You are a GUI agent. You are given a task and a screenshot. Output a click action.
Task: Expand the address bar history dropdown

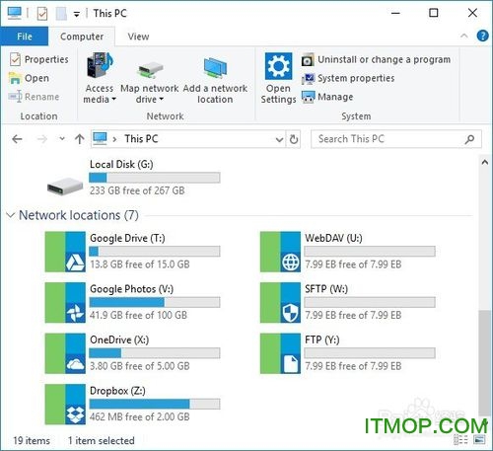pyautogui.click(x=279, y=139)
